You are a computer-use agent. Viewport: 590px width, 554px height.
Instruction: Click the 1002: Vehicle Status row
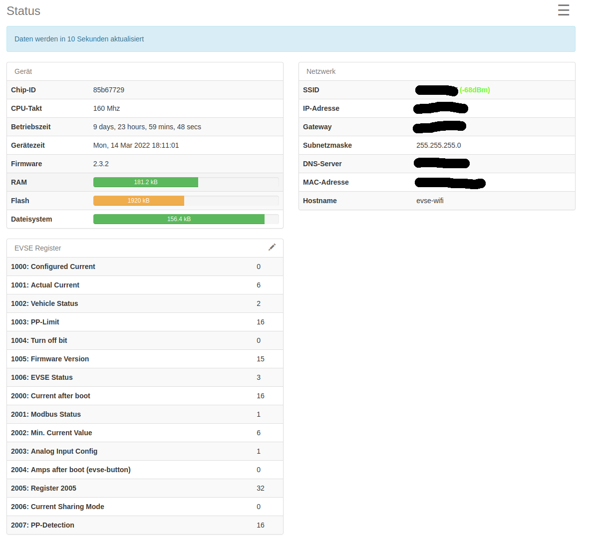[x=145, y=303]
